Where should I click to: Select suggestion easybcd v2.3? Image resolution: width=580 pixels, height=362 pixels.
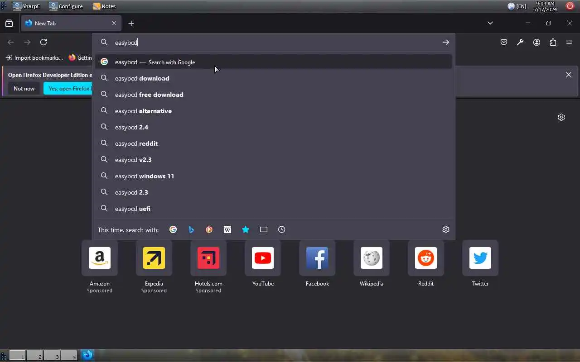coord(274,160)
